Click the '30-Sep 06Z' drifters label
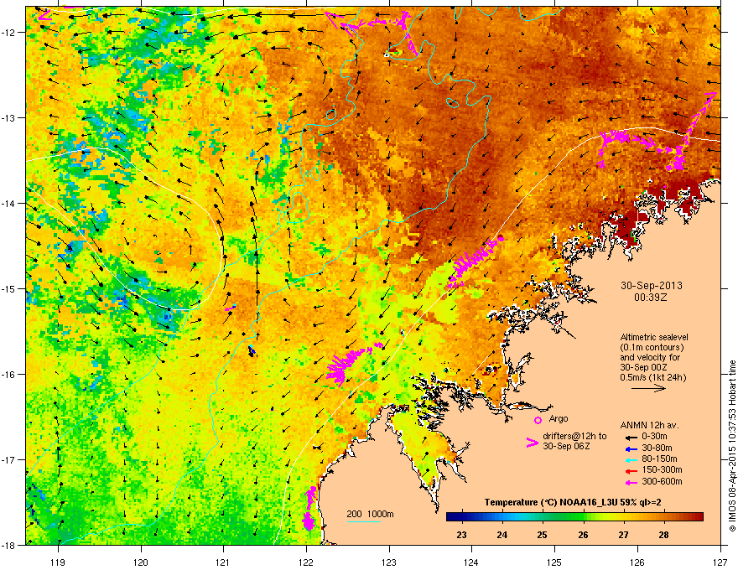 (x=566, y=446)
